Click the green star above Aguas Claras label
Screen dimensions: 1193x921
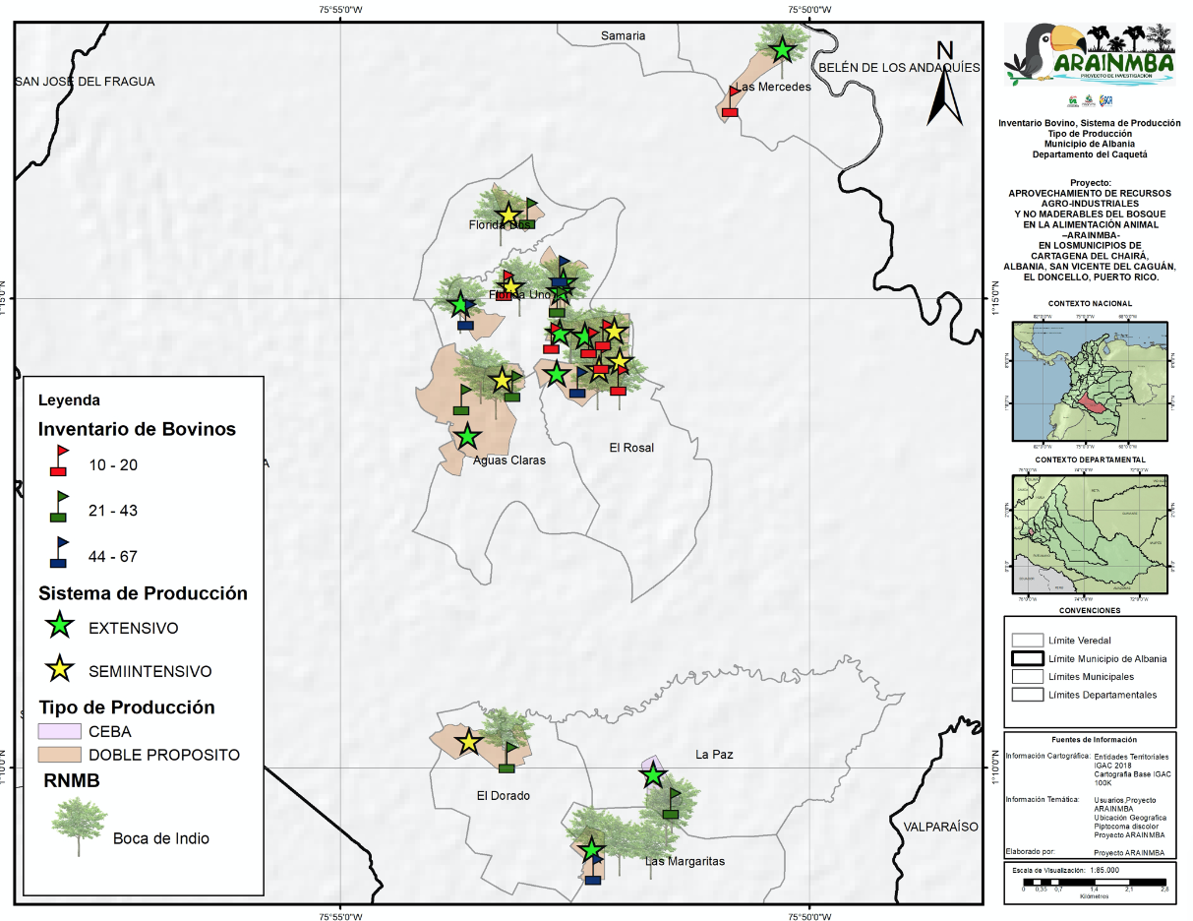point(466,436)
